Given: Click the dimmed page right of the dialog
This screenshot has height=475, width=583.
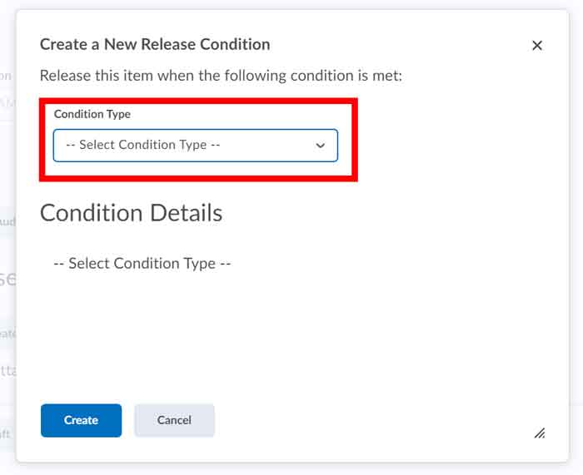Looking at the screenshot, I should tap(576, 250).
